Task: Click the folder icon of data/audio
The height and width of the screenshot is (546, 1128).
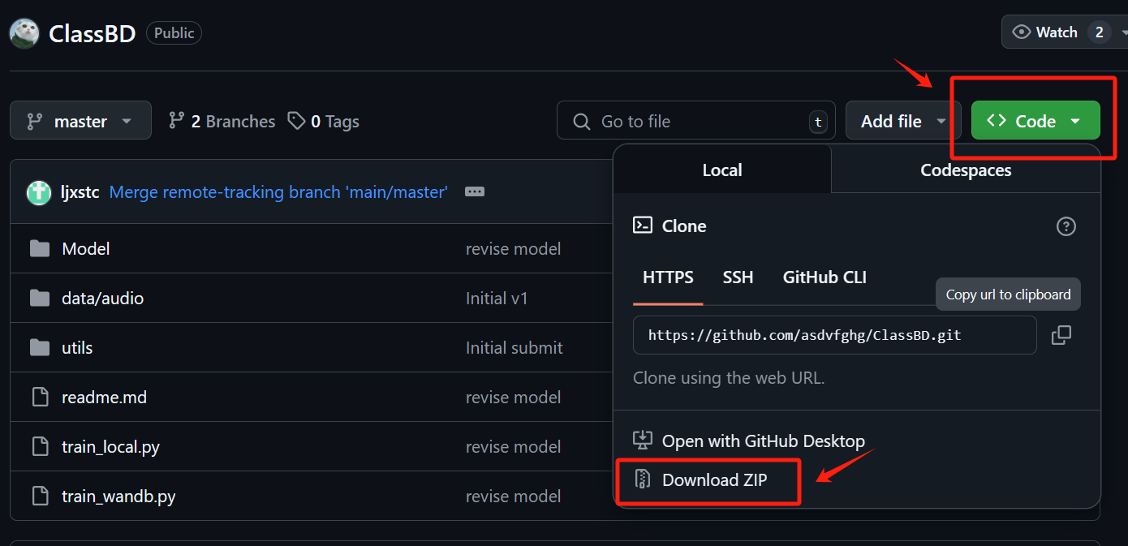Action: click(40, 298)
